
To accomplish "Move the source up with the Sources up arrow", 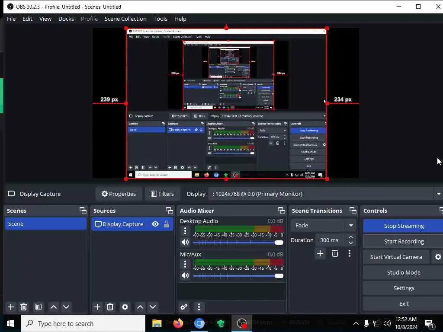I will point(140,307).
